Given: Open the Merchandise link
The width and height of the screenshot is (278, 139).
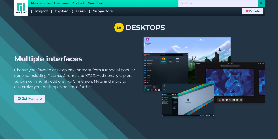Looking at the screenshot, I should pos(41,3).
